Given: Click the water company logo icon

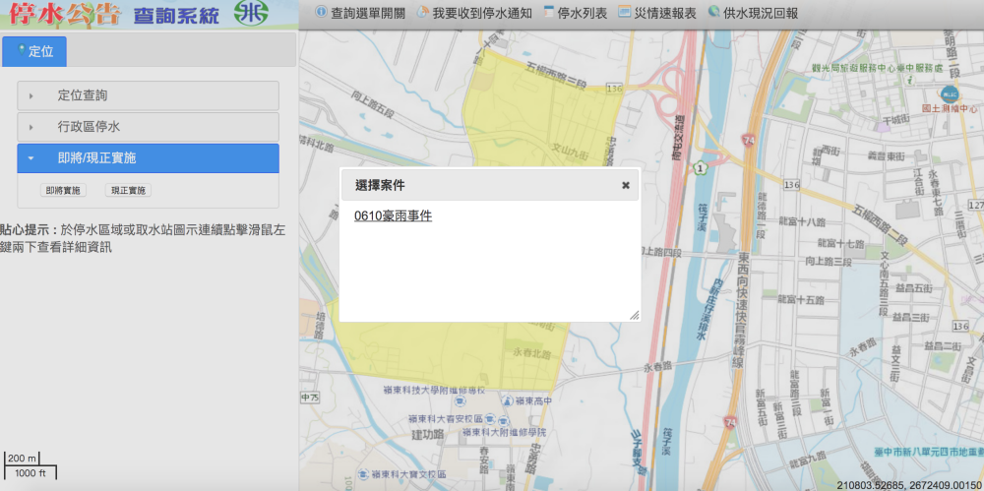Looking at the screenshot, I should pos(255,14).
